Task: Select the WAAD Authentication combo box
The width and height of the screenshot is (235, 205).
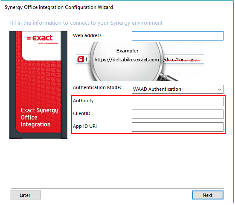Action: pyautogui.click(x=177, y=90)
